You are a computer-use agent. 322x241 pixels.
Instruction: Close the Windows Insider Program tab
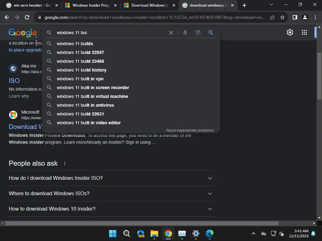pyautogui.click(x=115, y=5)
